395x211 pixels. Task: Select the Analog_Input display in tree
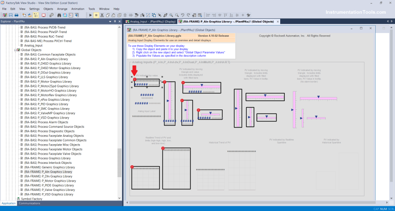point(33,45)
